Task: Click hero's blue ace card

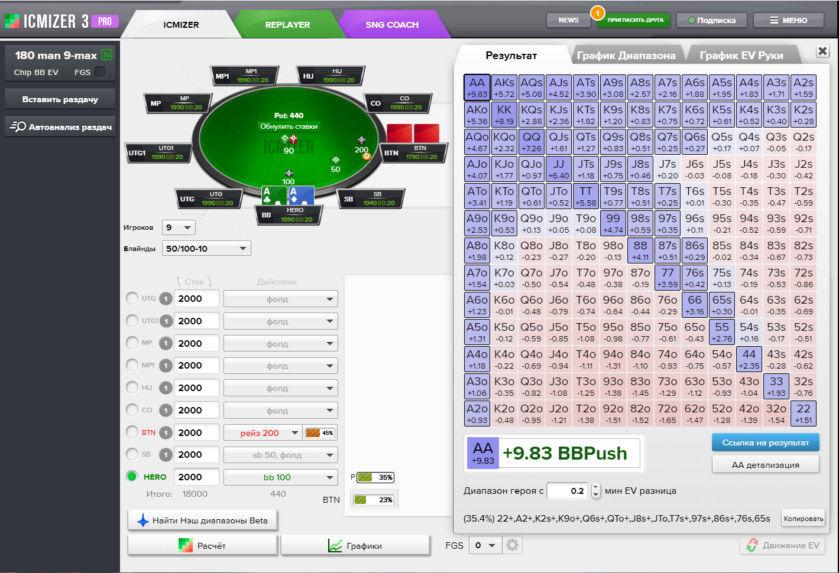Action: click(301, 196)
